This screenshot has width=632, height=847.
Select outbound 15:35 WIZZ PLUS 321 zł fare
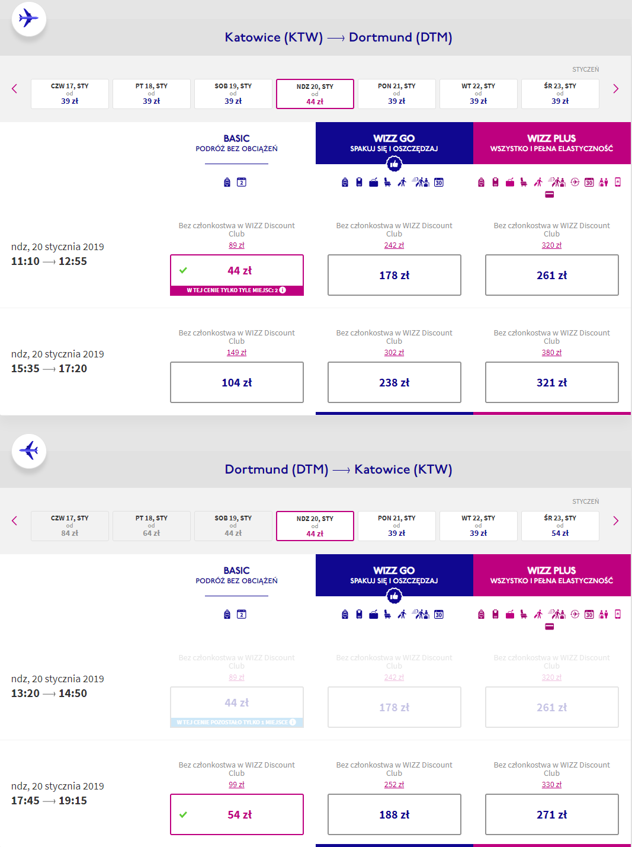pyautogui.click(x=552, y=382)
